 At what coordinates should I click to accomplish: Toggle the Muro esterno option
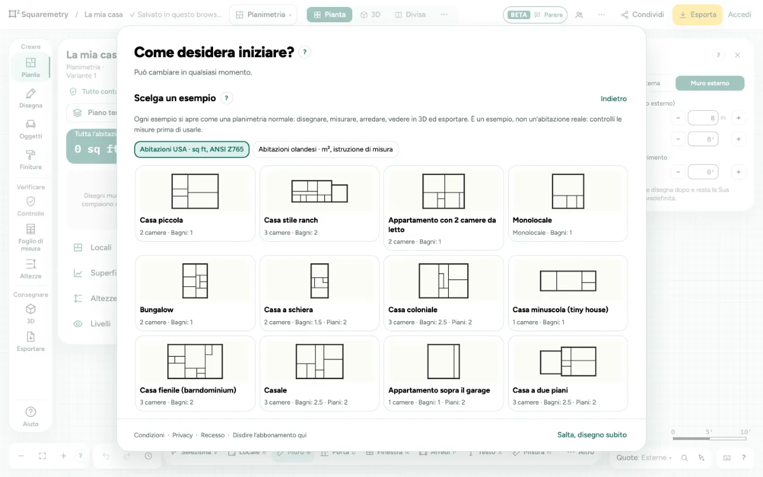710,83
